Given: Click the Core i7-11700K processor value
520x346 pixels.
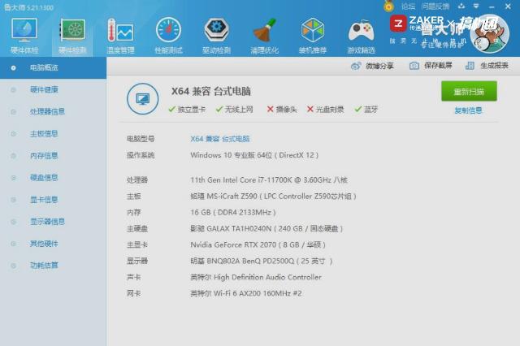Looking at the screenshot, I should [x=269, y=180].
